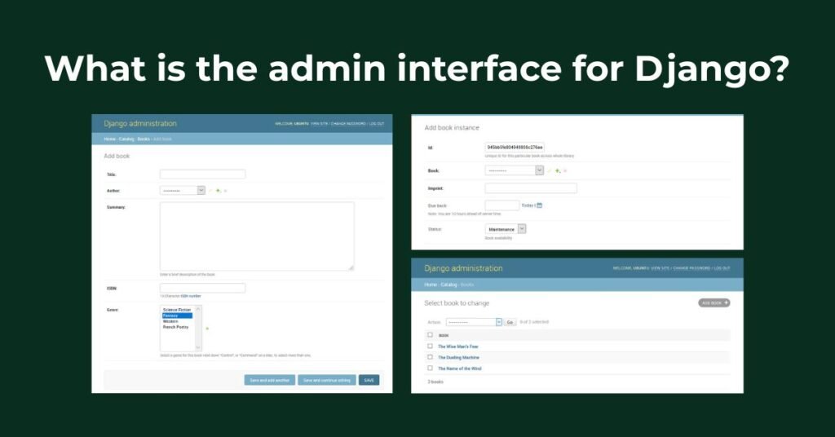Choose Science Fiction in the Genre list
Viewport: 835px width, 437px height.
pyautogui.click(x=178, y=310)
